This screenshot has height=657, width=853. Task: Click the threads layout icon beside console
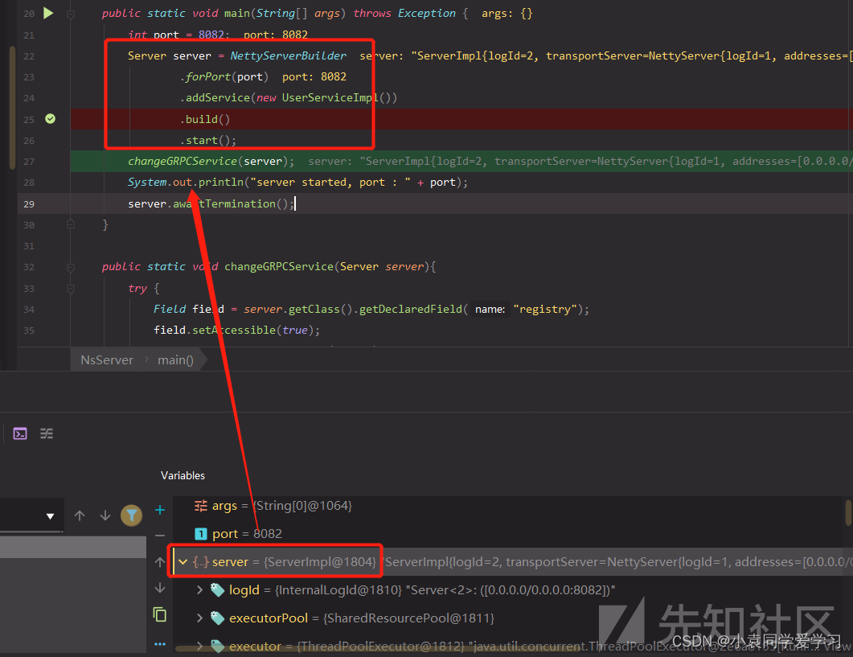[47, 433]
